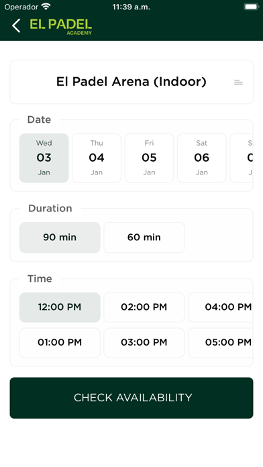Tap the Check Availability button
Image resolution: width=263 pixels, height=467 pixels.
pos(131,398)
